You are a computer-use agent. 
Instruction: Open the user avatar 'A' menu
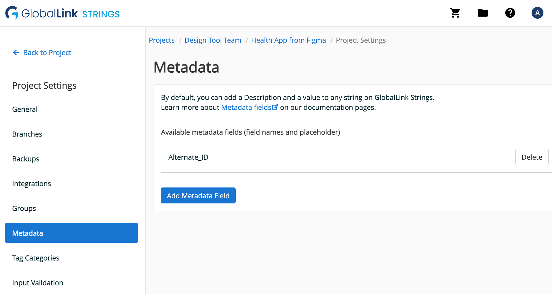click(537, 13)
